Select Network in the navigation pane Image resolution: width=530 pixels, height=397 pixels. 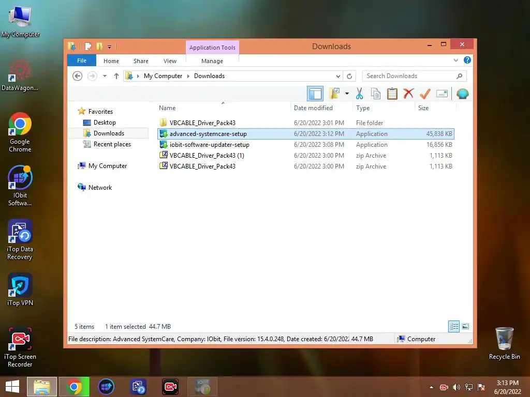tap(100, 187)
